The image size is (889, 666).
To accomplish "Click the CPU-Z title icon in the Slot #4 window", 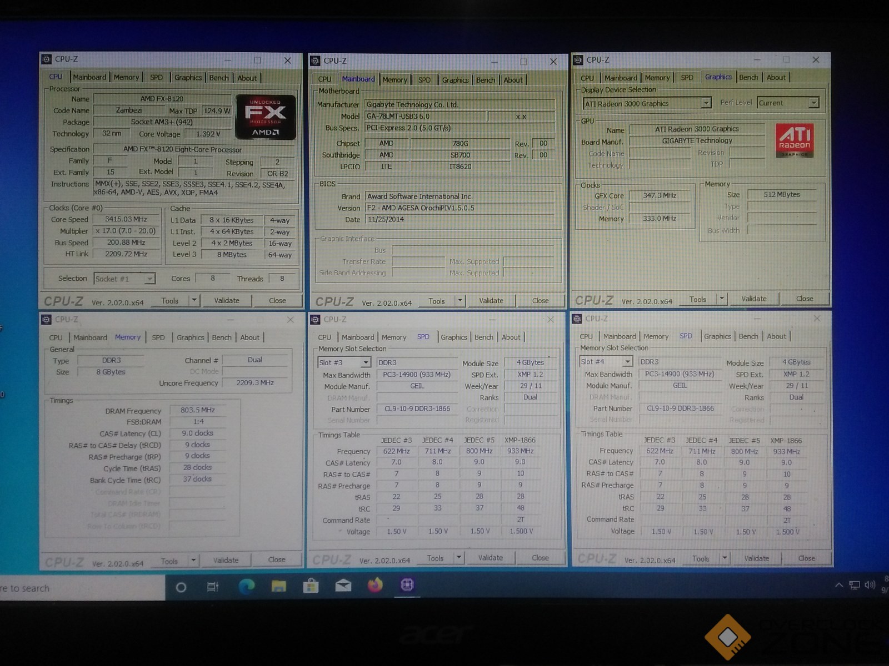I will pyautogui.click(x=577, y=319).
